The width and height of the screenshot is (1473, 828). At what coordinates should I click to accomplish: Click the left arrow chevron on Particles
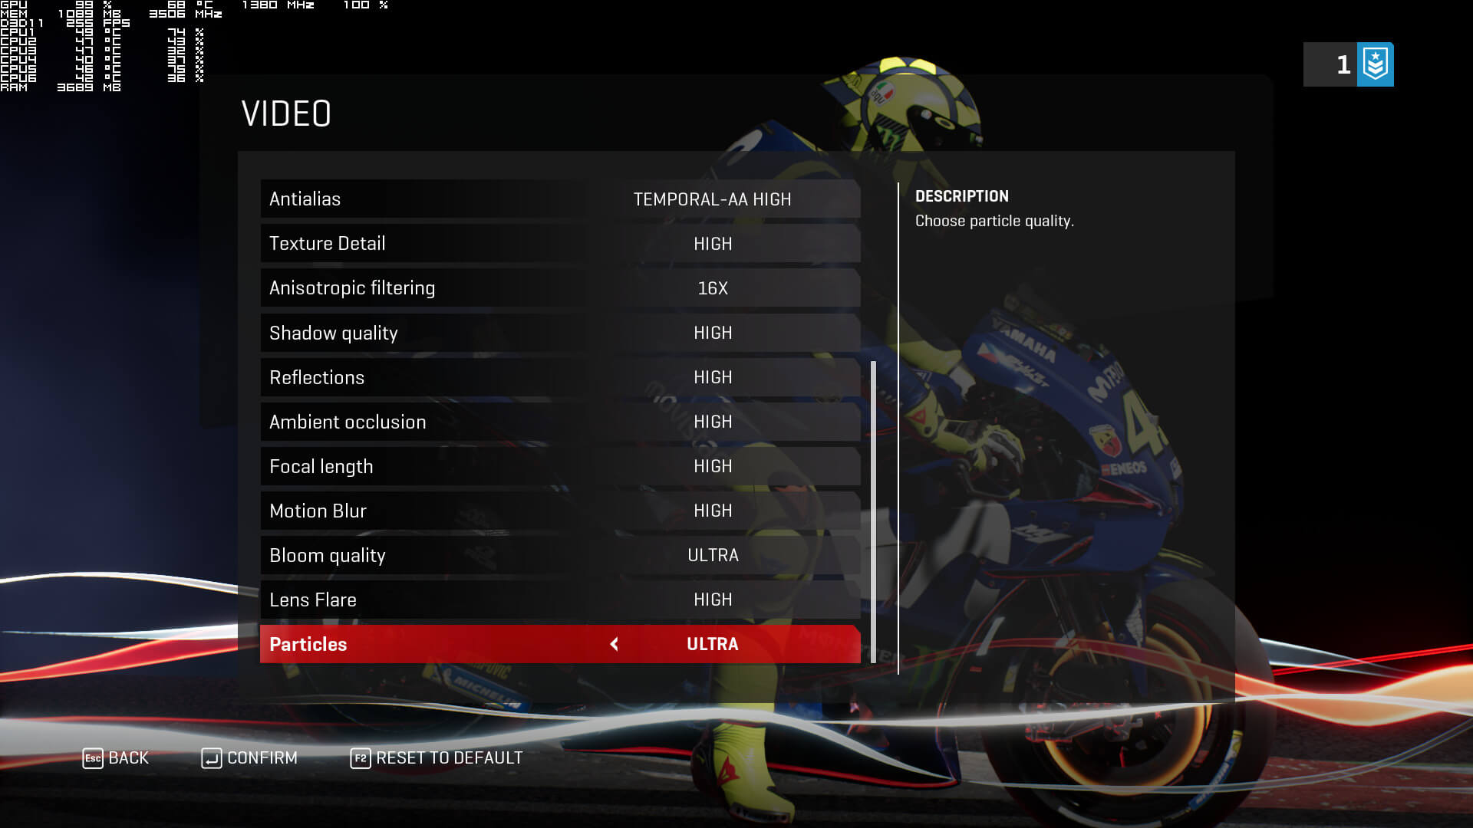615,644
